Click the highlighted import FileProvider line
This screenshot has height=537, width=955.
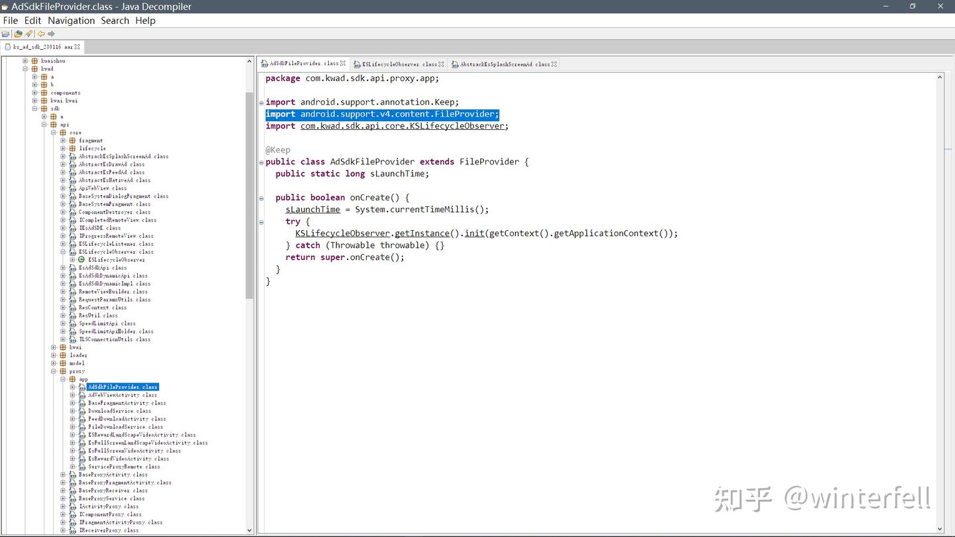[x=382, y=114]
